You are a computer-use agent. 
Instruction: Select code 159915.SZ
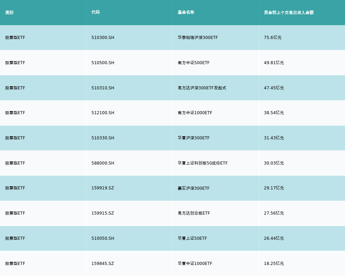(x=103, y=213)
